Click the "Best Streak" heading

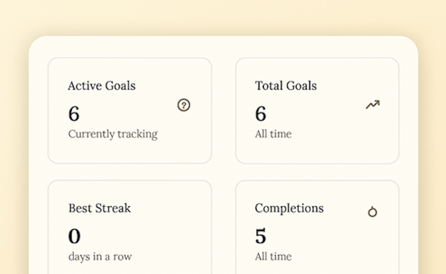click(x=99, y=208)
